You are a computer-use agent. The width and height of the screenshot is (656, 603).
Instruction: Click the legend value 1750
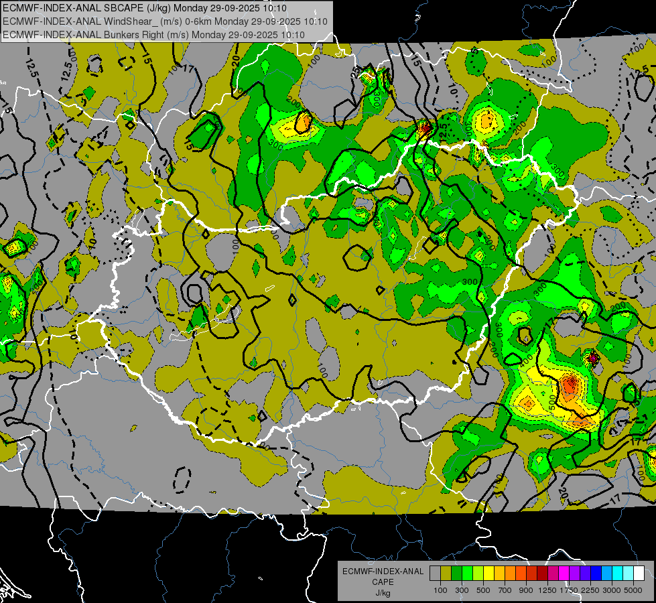pyautogui.click(x=569, y=590)
